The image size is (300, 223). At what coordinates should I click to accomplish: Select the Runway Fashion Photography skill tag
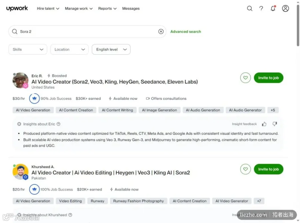139,201
